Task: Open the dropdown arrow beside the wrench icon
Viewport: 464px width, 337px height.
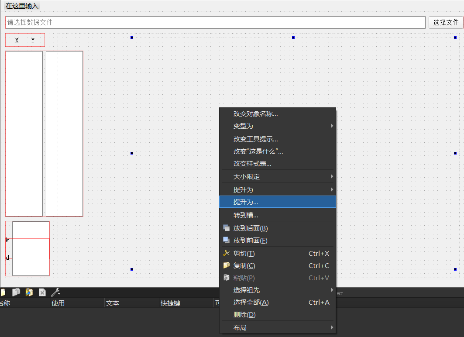Action: 59,293
